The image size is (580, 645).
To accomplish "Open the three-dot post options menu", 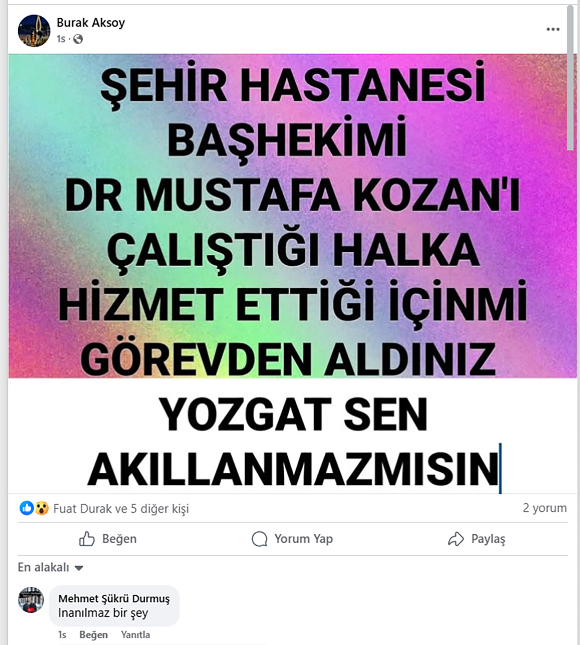I will point(553,30).
